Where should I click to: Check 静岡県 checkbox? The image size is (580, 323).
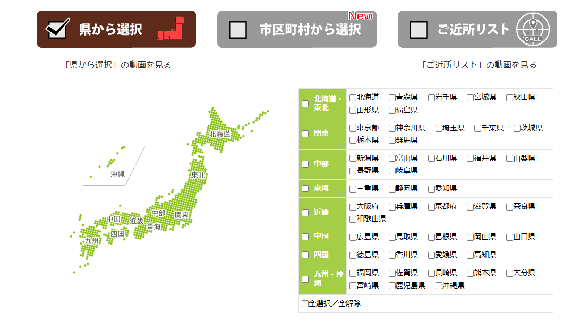pyautogui.click(x=392, y=189)
